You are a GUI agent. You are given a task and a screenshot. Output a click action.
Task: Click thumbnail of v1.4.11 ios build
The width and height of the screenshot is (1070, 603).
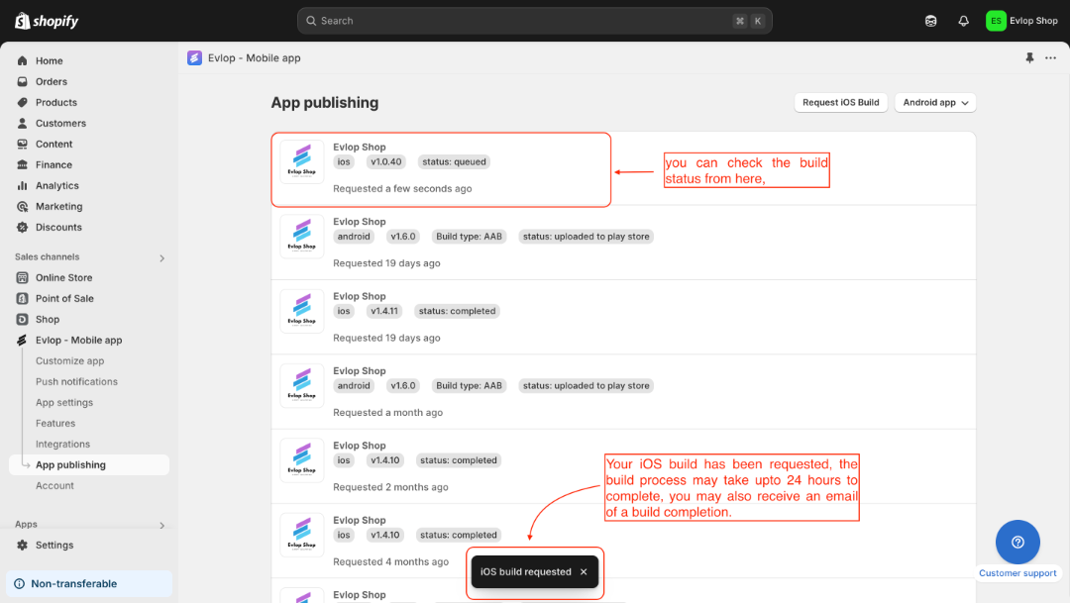(301, 311)
